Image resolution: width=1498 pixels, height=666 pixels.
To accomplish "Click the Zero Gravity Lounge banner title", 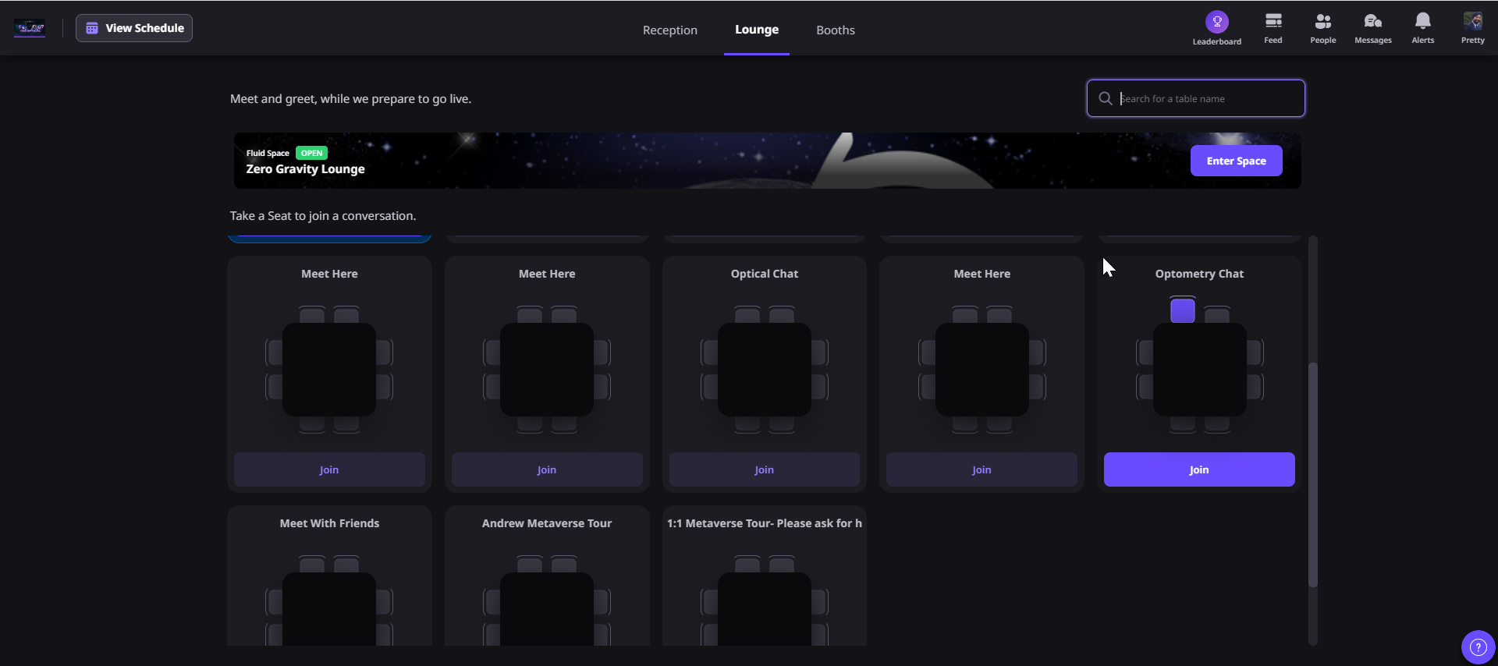I will click(305, 169).
